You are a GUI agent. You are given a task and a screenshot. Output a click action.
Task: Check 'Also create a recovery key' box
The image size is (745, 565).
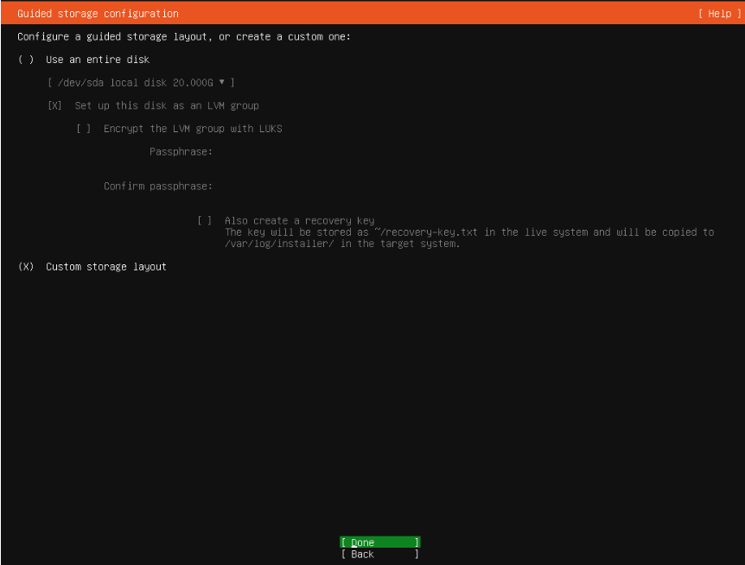point(205,221)
